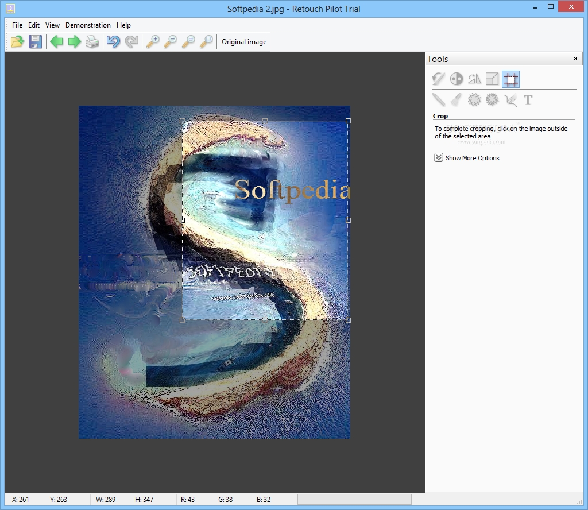The image size is (588, 510).
Task: Click the top-right crop selection handle
Action: point(348,121)
